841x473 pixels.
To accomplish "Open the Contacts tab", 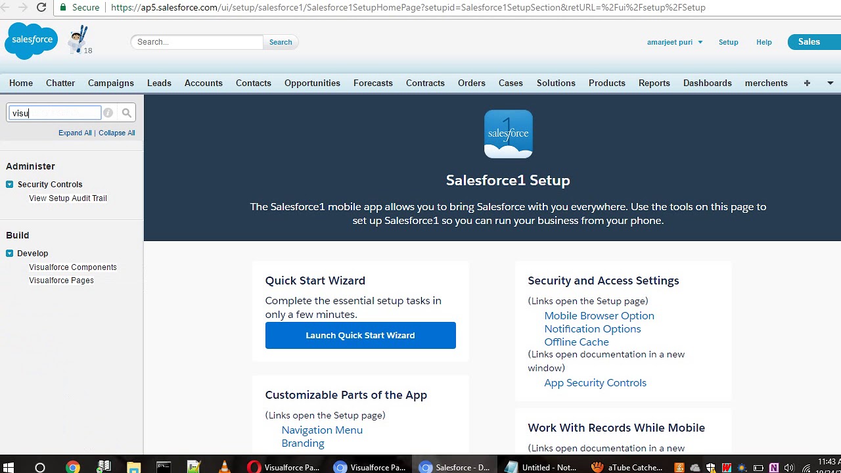I will pos(254,83).
